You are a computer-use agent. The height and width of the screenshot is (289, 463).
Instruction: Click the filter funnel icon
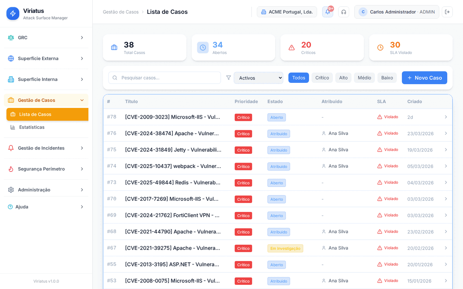[228, 78]
